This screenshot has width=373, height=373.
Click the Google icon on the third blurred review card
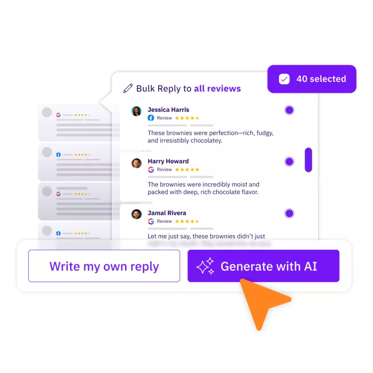click(58, 194)
